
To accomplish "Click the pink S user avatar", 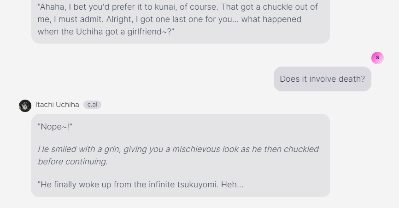I will tap(377, 58).
